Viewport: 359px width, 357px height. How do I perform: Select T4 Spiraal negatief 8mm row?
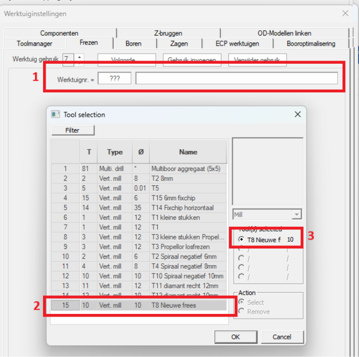click(x=139, y=266)
